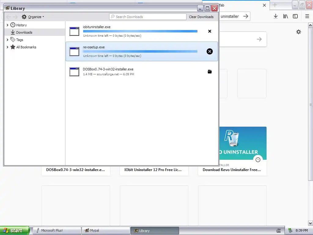This screenshot has width=313, height=235.
Task: Switch to Mypal taskbar item
Action: point(105,230)
